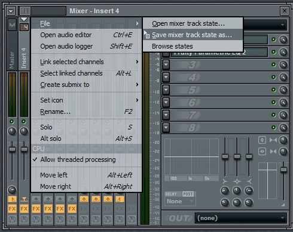Click the orange sidechain icon under Send 4 track
The image size is (293, 232).
coord(120,199)
